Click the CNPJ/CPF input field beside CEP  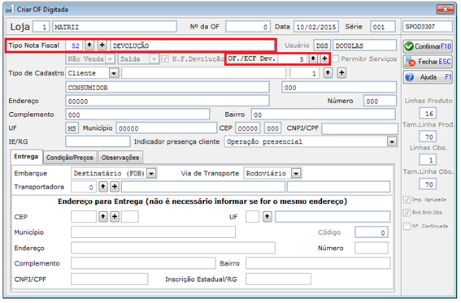click(360, 128)
